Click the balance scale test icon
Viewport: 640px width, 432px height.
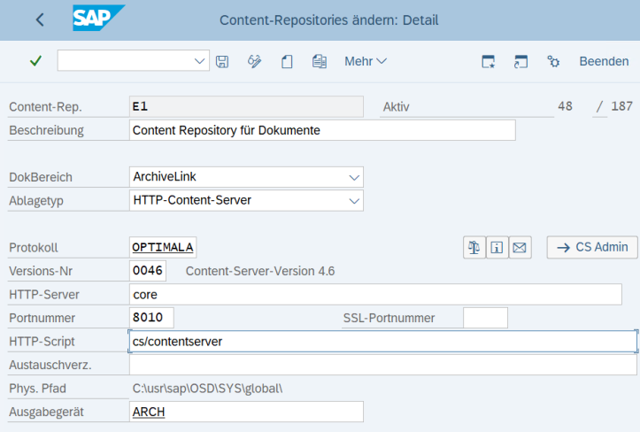coord(474,248)
